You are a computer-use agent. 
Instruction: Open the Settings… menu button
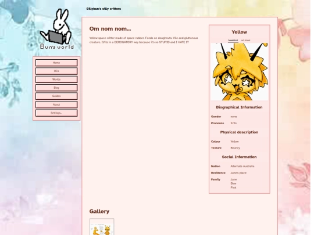coord(56,113)
